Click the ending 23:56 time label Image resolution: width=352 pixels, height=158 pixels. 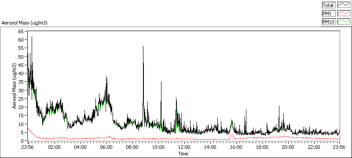[x=339, y=147]
